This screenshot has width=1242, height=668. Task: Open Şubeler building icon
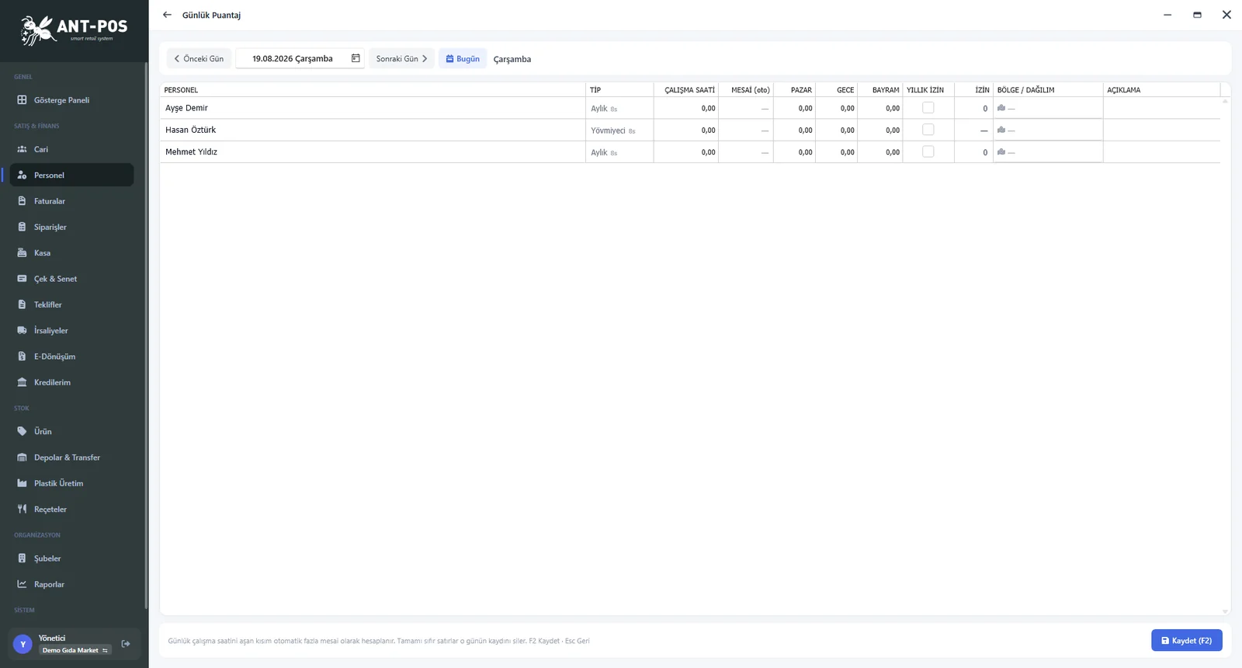pyautogui.click(x=22, y=558)
